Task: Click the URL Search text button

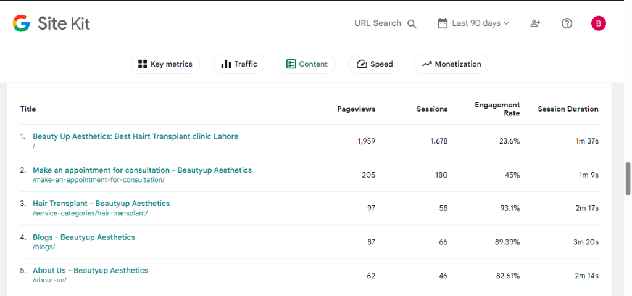Action: [378, 23]
